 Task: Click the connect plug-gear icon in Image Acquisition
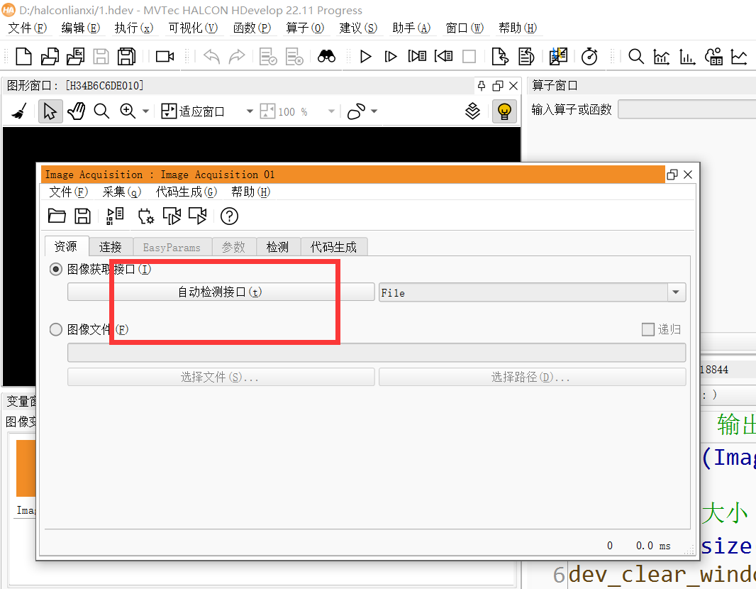pos(145,216)
